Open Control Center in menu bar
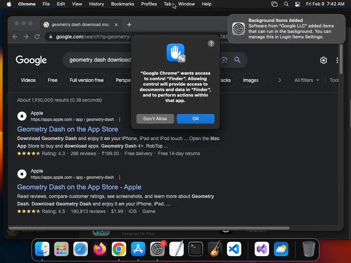Viewport: 351px width, 263px height. [297, 4]
